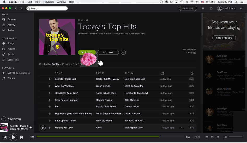Open Globalization album link
247x143 pixels.
[132, 107]
